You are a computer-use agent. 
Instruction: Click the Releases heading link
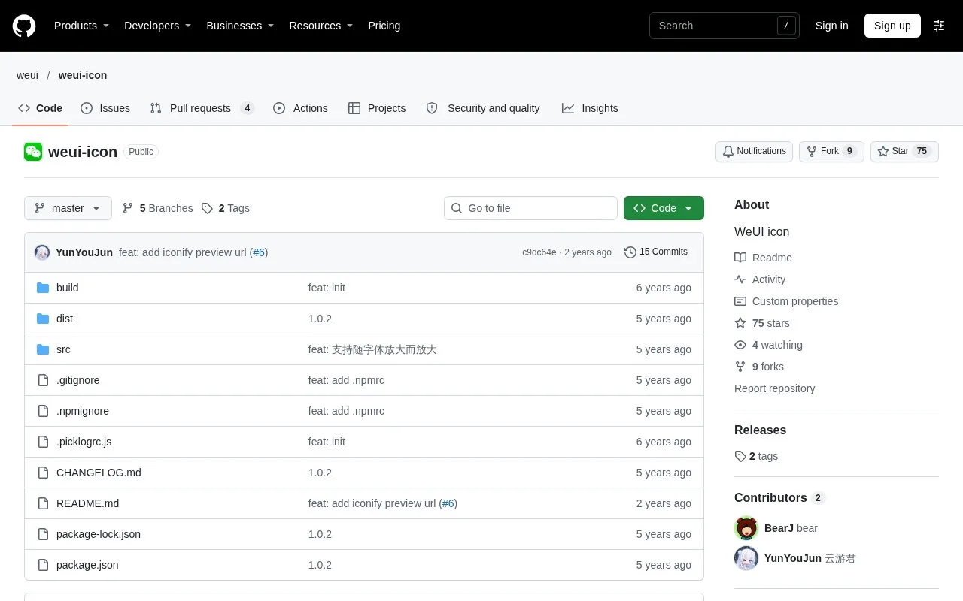coord(760,430)
